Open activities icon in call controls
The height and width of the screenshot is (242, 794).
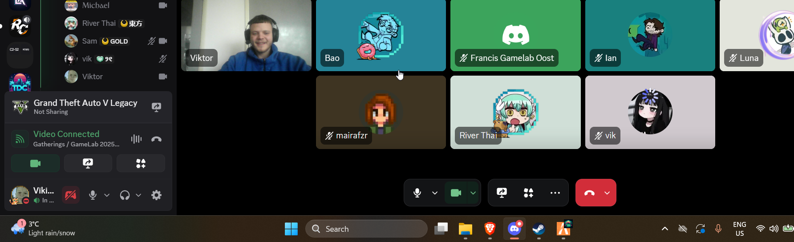pos(528,193)
